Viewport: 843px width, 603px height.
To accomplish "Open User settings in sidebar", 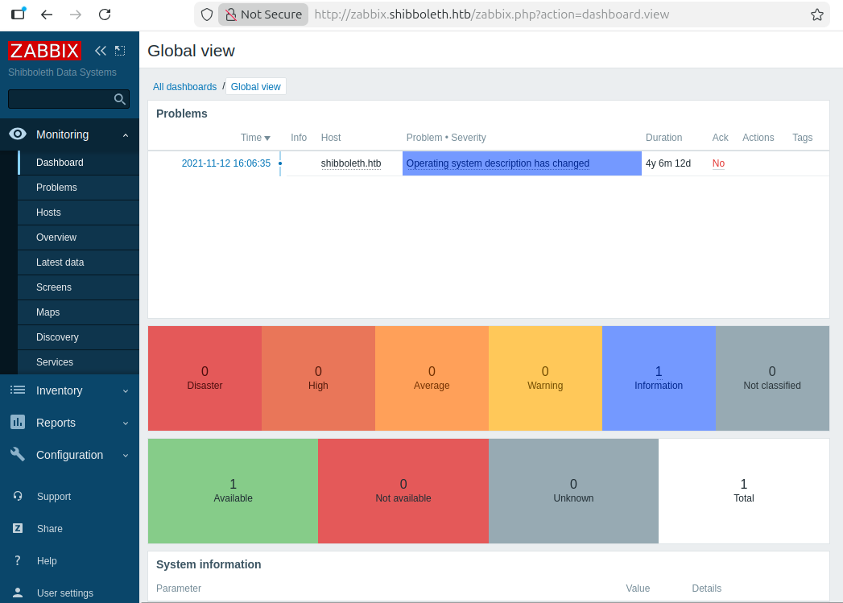I will 65,593.
